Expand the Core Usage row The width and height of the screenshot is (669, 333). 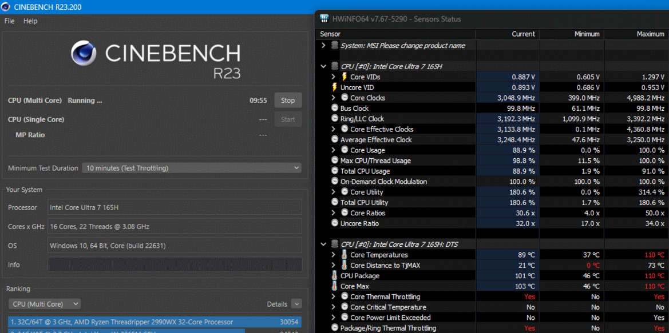tap(334, 150)
